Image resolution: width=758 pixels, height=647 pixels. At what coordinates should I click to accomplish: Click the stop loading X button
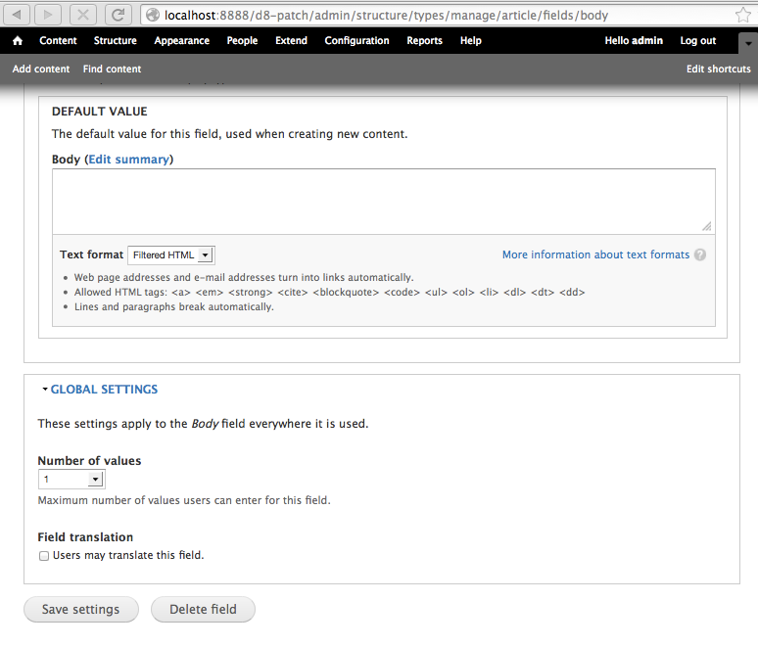coord(85,15)
